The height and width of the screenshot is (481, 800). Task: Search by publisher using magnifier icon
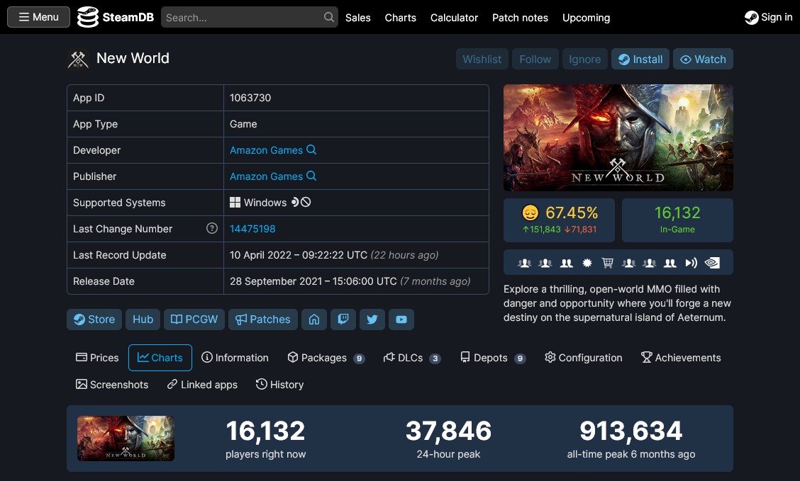[311, 176]
